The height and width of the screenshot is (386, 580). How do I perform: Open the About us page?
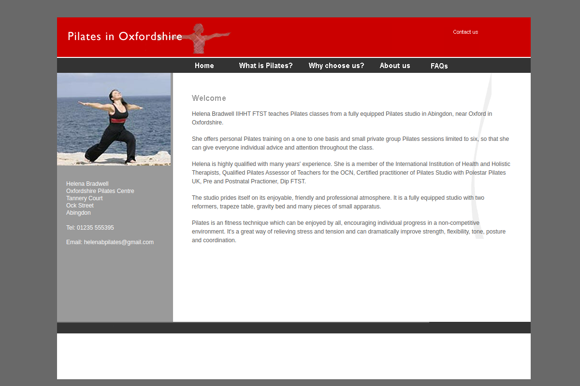pos(395,66)
